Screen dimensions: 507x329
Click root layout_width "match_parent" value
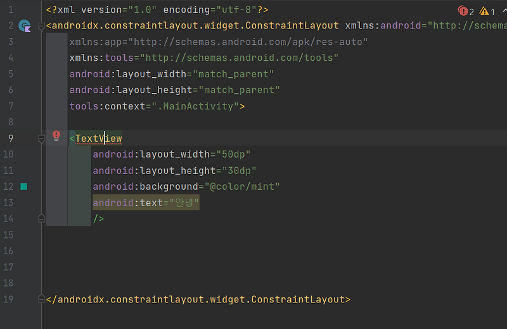click(x=233, y=74)
